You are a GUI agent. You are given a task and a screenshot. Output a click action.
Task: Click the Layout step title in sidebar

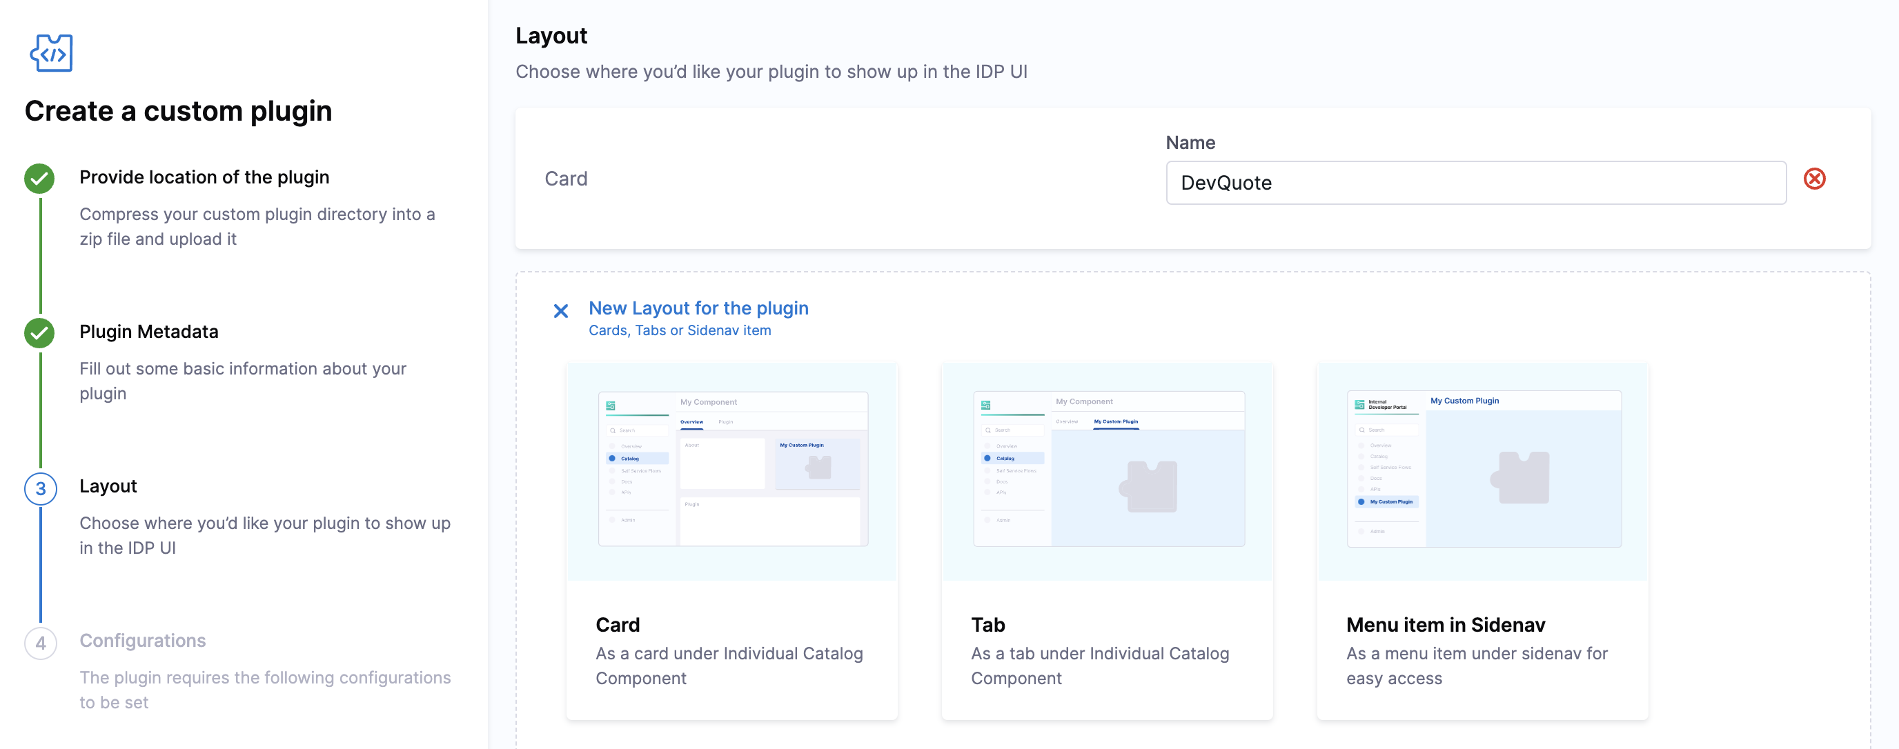click(108, 486)
